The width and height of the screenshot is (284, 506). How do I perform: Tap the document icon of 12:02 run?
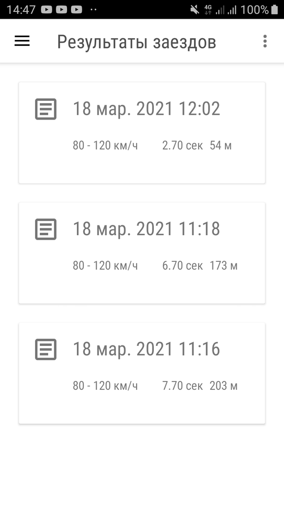coord(46,109)
